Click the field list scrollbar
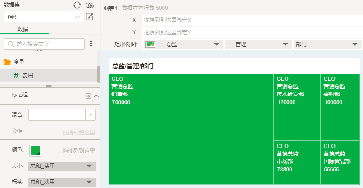 (98, 74)
